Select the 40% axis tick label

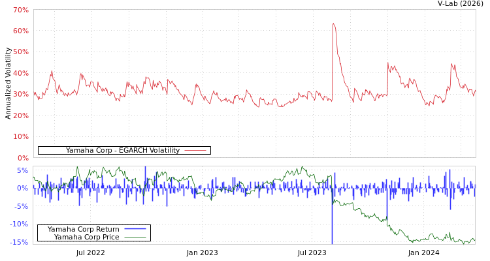click(x=21, y=73)
